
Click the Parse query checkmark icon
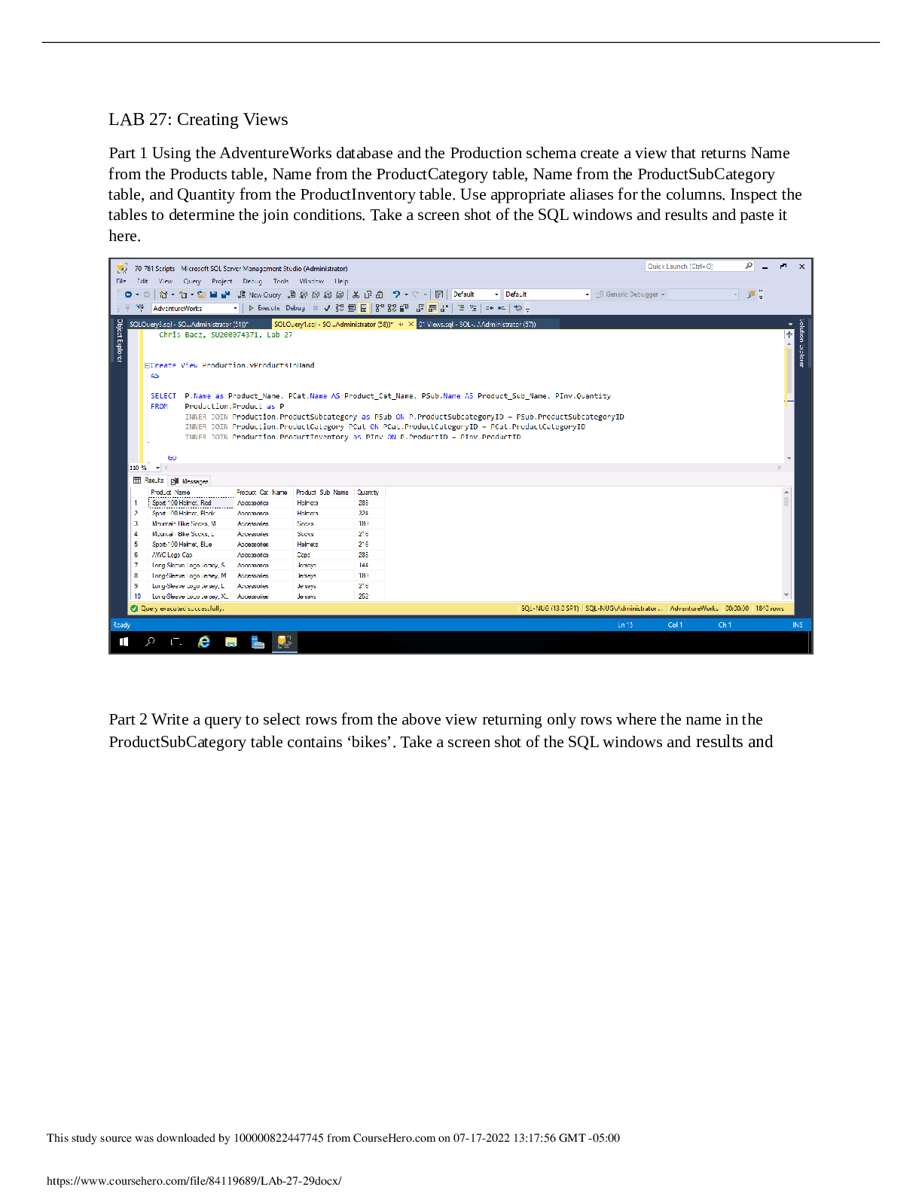coord(327,308)
